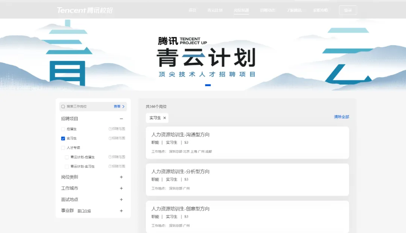Click the 查看 search link
The width and height of the screenshot is (406, 233).
coord(117,107)
